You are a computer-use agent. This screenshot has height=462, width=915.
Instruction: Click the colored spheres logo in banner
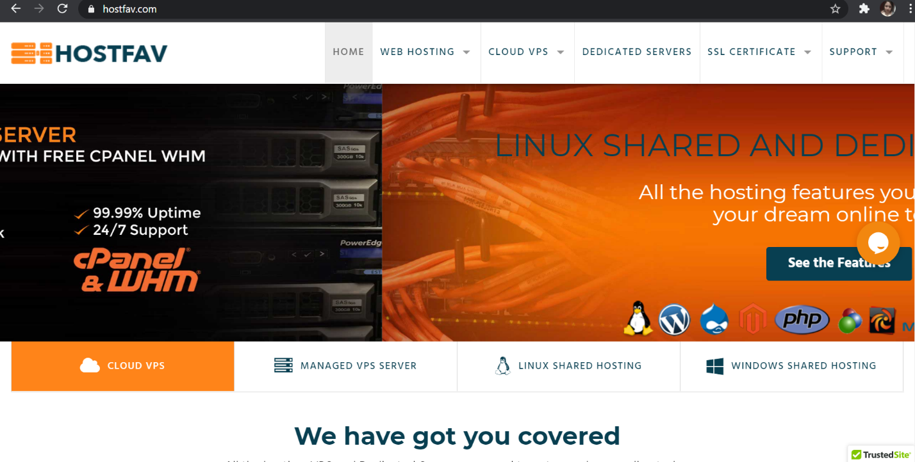pyautogui.click(x=850, y=321)
